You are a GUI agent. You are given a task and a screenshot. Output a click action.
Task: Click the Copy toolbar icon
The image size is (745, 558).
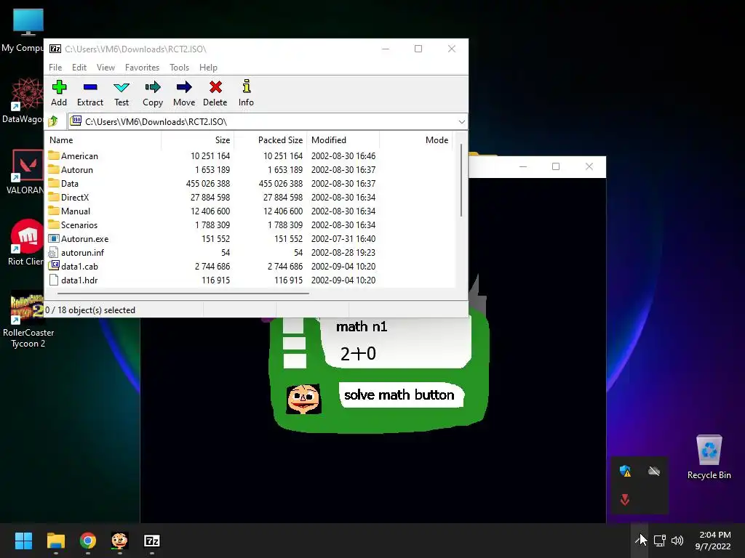pos(153,93)
